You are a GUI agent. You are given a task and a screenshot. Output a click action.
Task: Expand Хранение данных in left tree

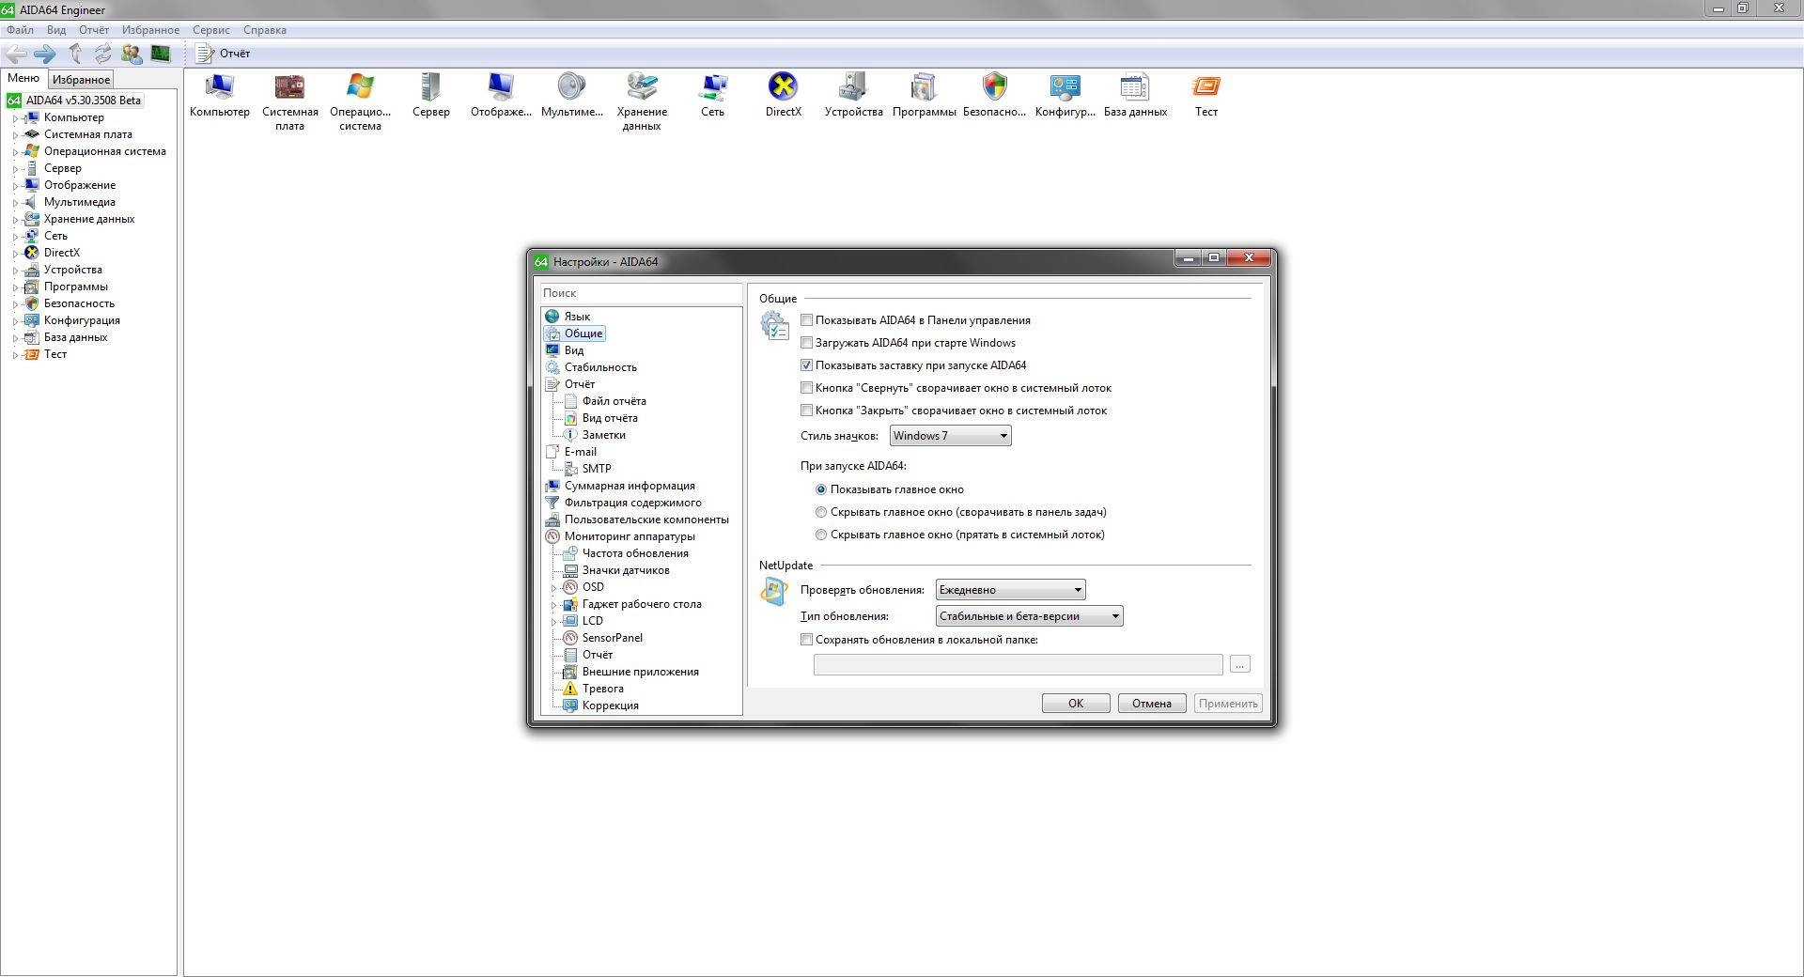tap(15, 220)
